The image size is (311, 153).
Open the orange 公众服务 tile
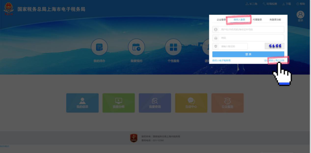[x=227, y=103]
